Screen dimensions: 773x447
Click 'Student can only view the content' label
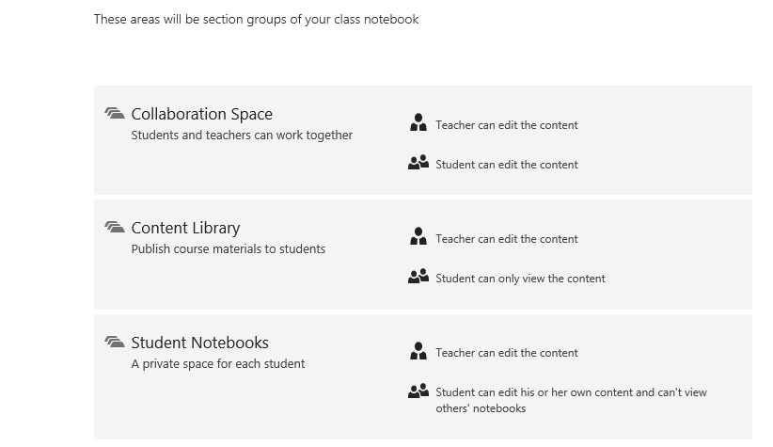pyautogui.click(x=520, y=279)
